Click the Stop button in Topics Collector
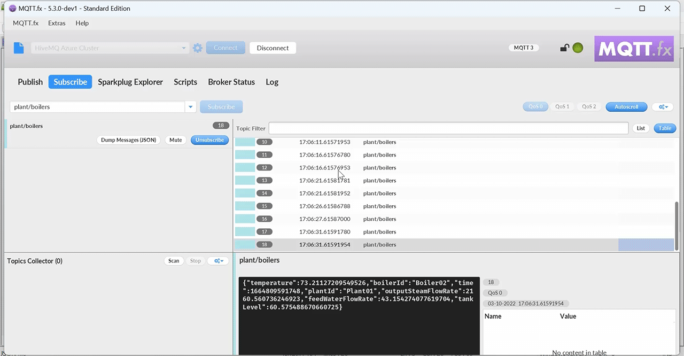 point(196,261)
